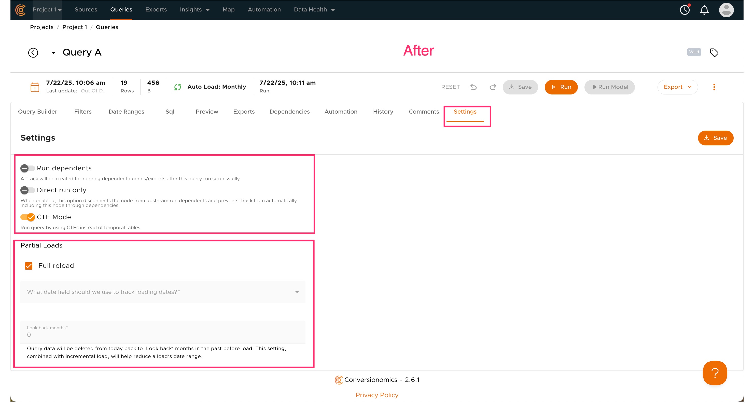
Task: Open the Comments tab
Action: pos(424,112)
